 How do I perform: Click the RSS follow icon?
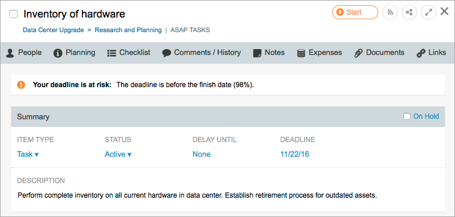390,12
